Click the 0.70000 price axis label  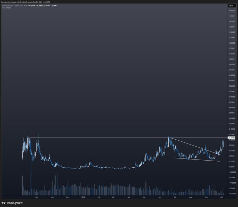232,97
